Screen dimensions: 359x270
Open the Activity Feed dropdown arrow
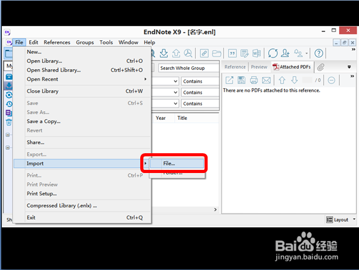click(306, 54)
